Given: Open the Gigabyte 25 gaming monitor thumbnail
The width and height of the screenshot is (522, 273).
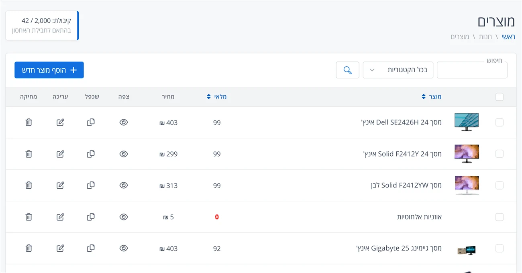Looking at the screenshot, I should point(467,251).
